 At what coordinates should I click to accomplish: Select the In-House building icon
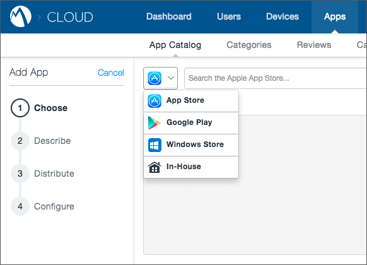click(154, 167)
